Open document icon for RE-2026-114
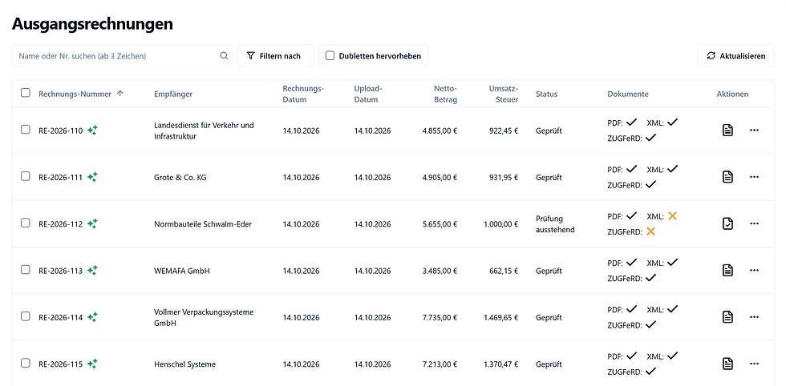Viewport: 786px width, 386px height. 727,317
